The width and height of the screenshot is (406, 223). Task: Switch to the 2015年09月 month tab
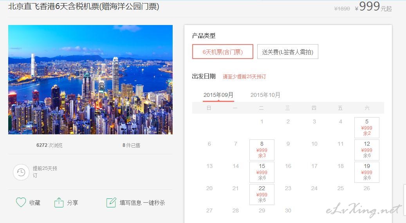[218, 95]
